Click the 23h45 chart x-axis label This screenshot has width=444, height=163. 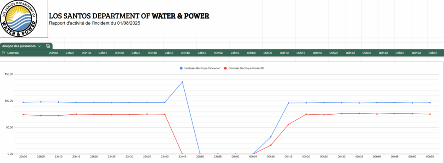pos(183,156)
